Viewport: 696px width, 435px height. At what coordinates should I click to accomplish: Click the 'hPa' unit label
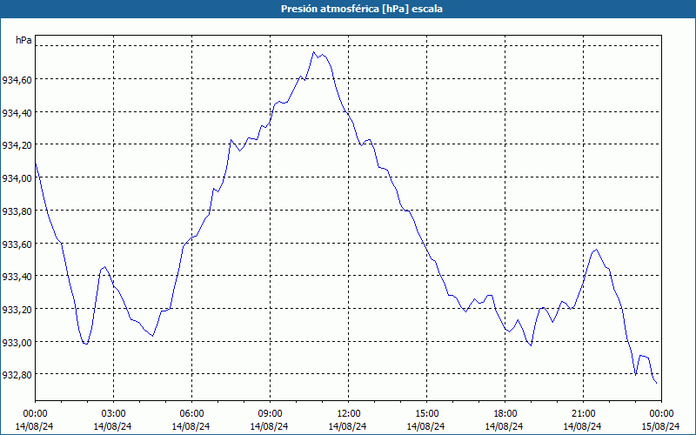[x=23, y=40]
